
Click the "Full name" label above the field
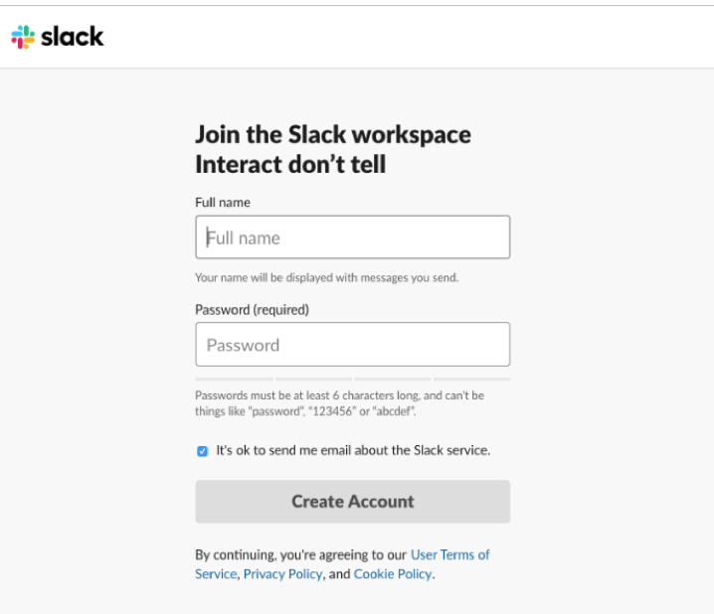click(x=223, y=203)
